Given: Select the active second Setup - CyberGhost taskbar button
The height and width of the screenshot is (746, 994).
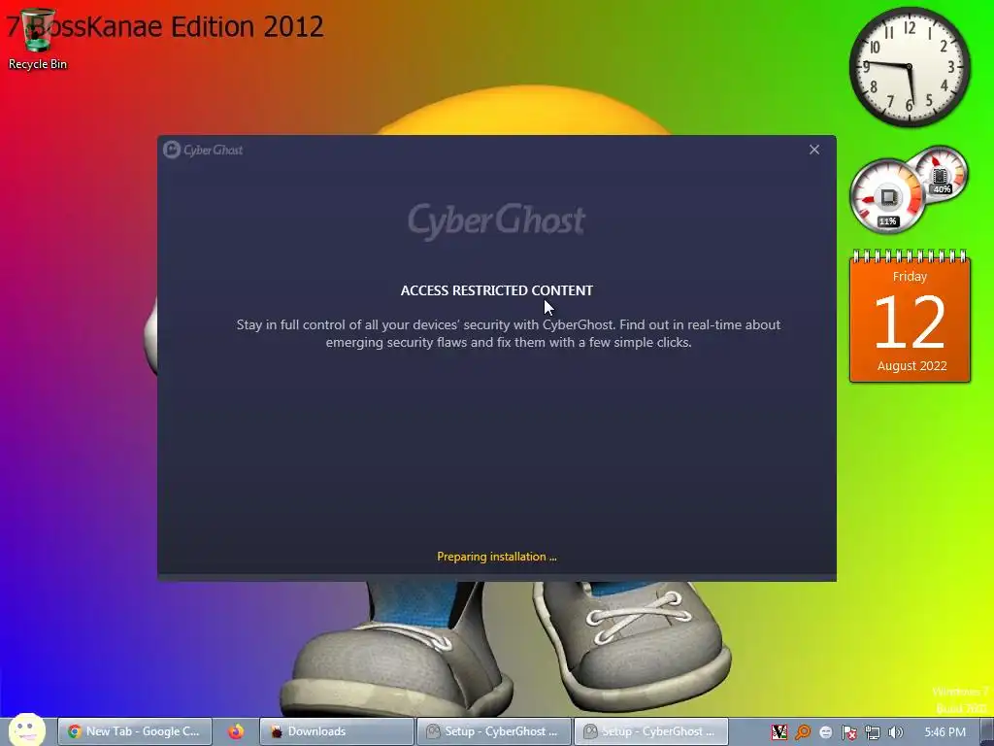Looking at the screenshot, I should (x=650, y=731).
